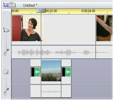Screen dimensions: 113x100
Task: Select the partial clip at right edge
Action: [x=104, y=28]
